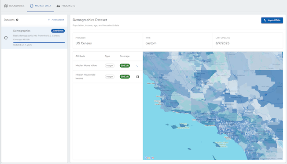Open the Boundaries tab

coord(14,6)
